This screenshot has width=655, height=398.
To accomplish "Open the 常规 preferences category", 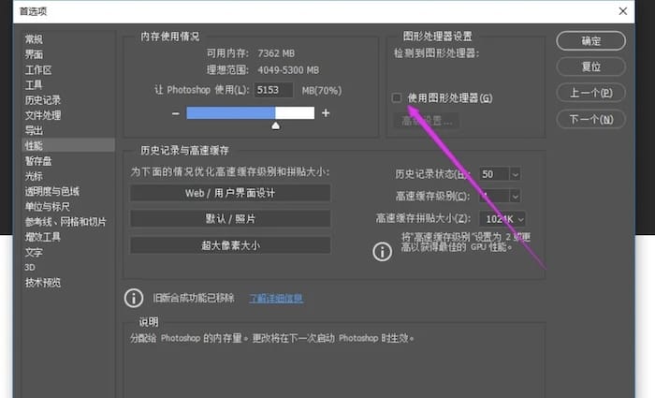I will pos(34,39).
